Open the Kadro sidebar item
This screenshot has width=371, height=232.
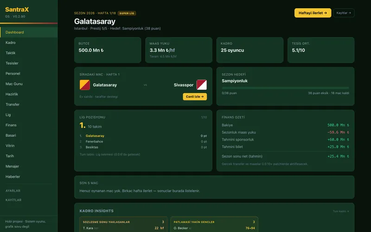click(29, 43)
